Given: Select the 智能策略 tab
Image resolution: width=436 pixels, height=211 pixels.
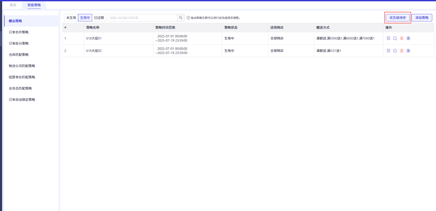Looking at the screenshot, I should coord(34,5).
